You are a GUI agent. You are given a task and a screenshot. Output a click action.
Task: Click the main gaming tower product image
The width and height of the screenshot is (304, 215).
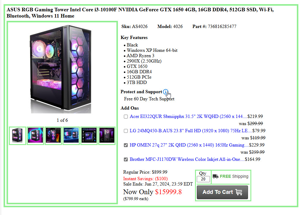[x=61, y=69]
